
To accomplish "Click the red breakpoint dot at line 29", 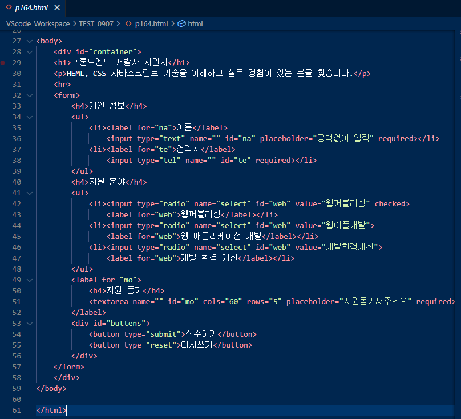I will tap(3, 62).
